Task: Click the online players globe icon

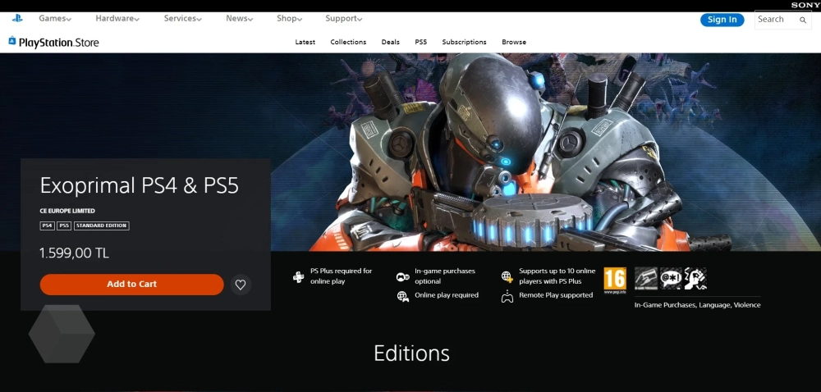Action: coord(507,276)
